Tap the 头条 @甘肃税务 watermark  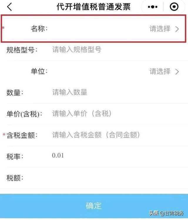point(166,213)
